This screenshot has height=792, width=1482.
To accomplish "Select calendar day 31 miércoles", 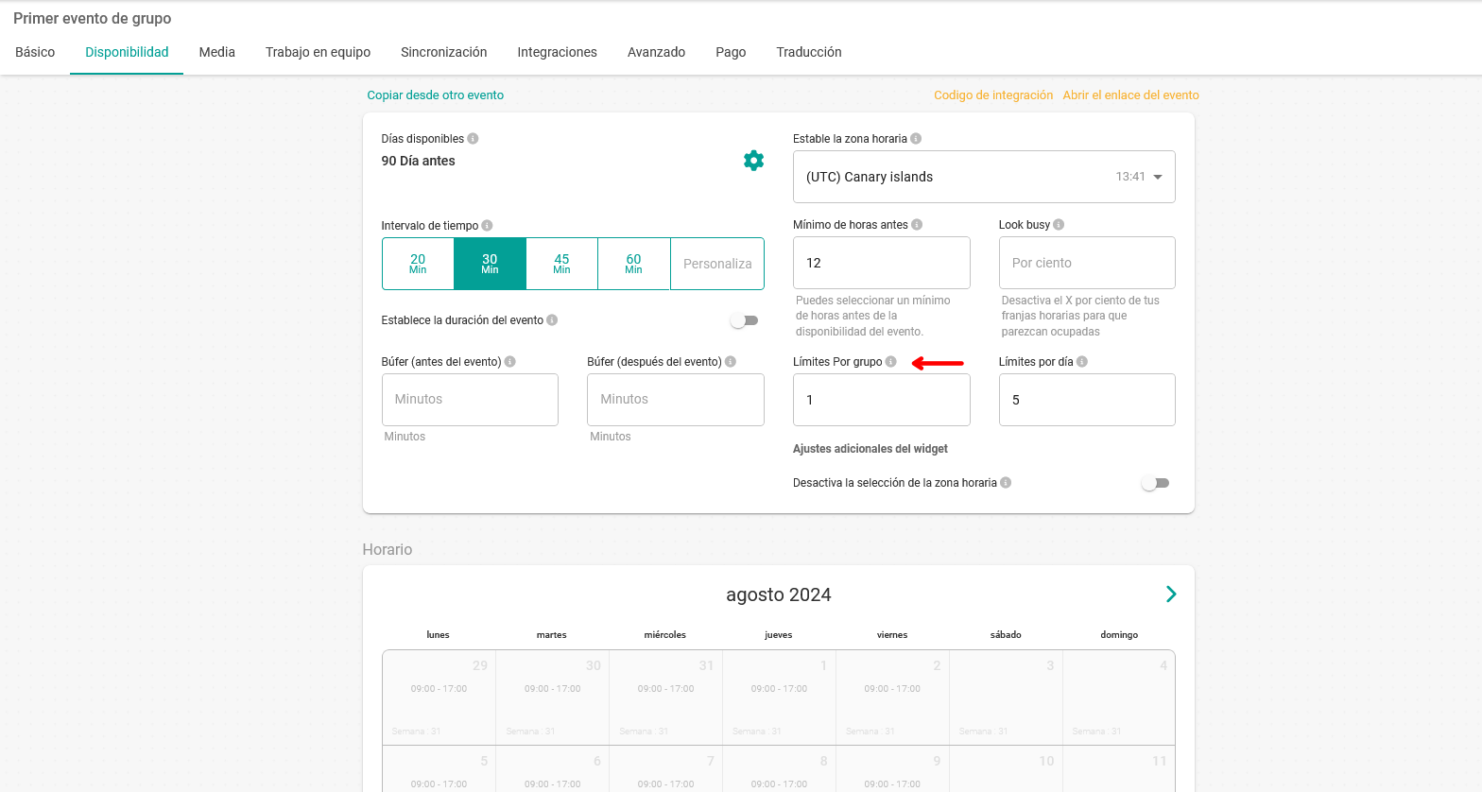I will [665, 697].
